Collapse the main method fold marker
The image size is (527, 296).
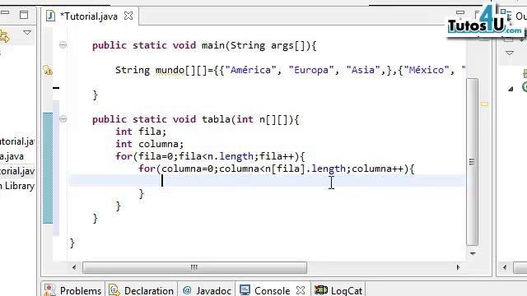[63, 45]
